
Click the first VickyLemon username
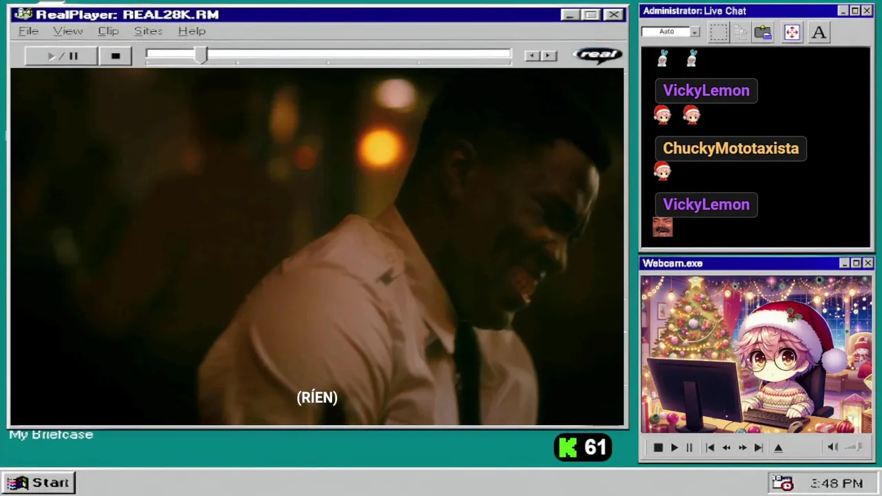click(706, 90)
